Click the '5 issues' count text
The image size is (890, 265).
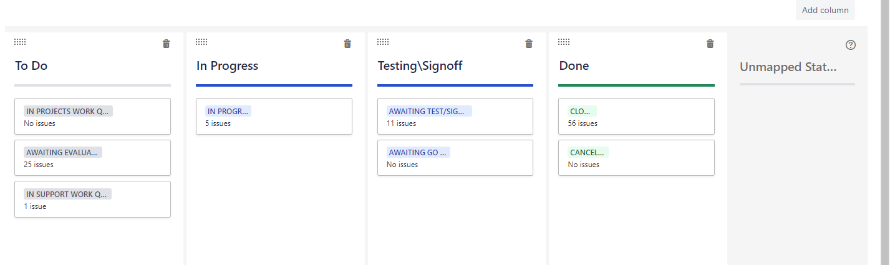[x=218, y=123]
